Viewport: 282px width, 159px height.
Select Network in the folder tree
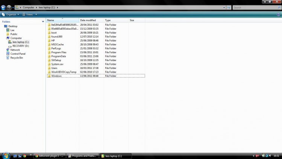tap(15, 50)
